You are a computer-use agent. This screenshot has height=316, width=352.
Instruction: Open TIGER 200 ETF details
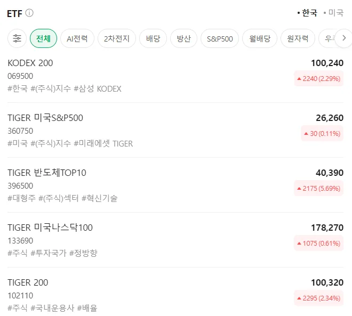[175, 295]
